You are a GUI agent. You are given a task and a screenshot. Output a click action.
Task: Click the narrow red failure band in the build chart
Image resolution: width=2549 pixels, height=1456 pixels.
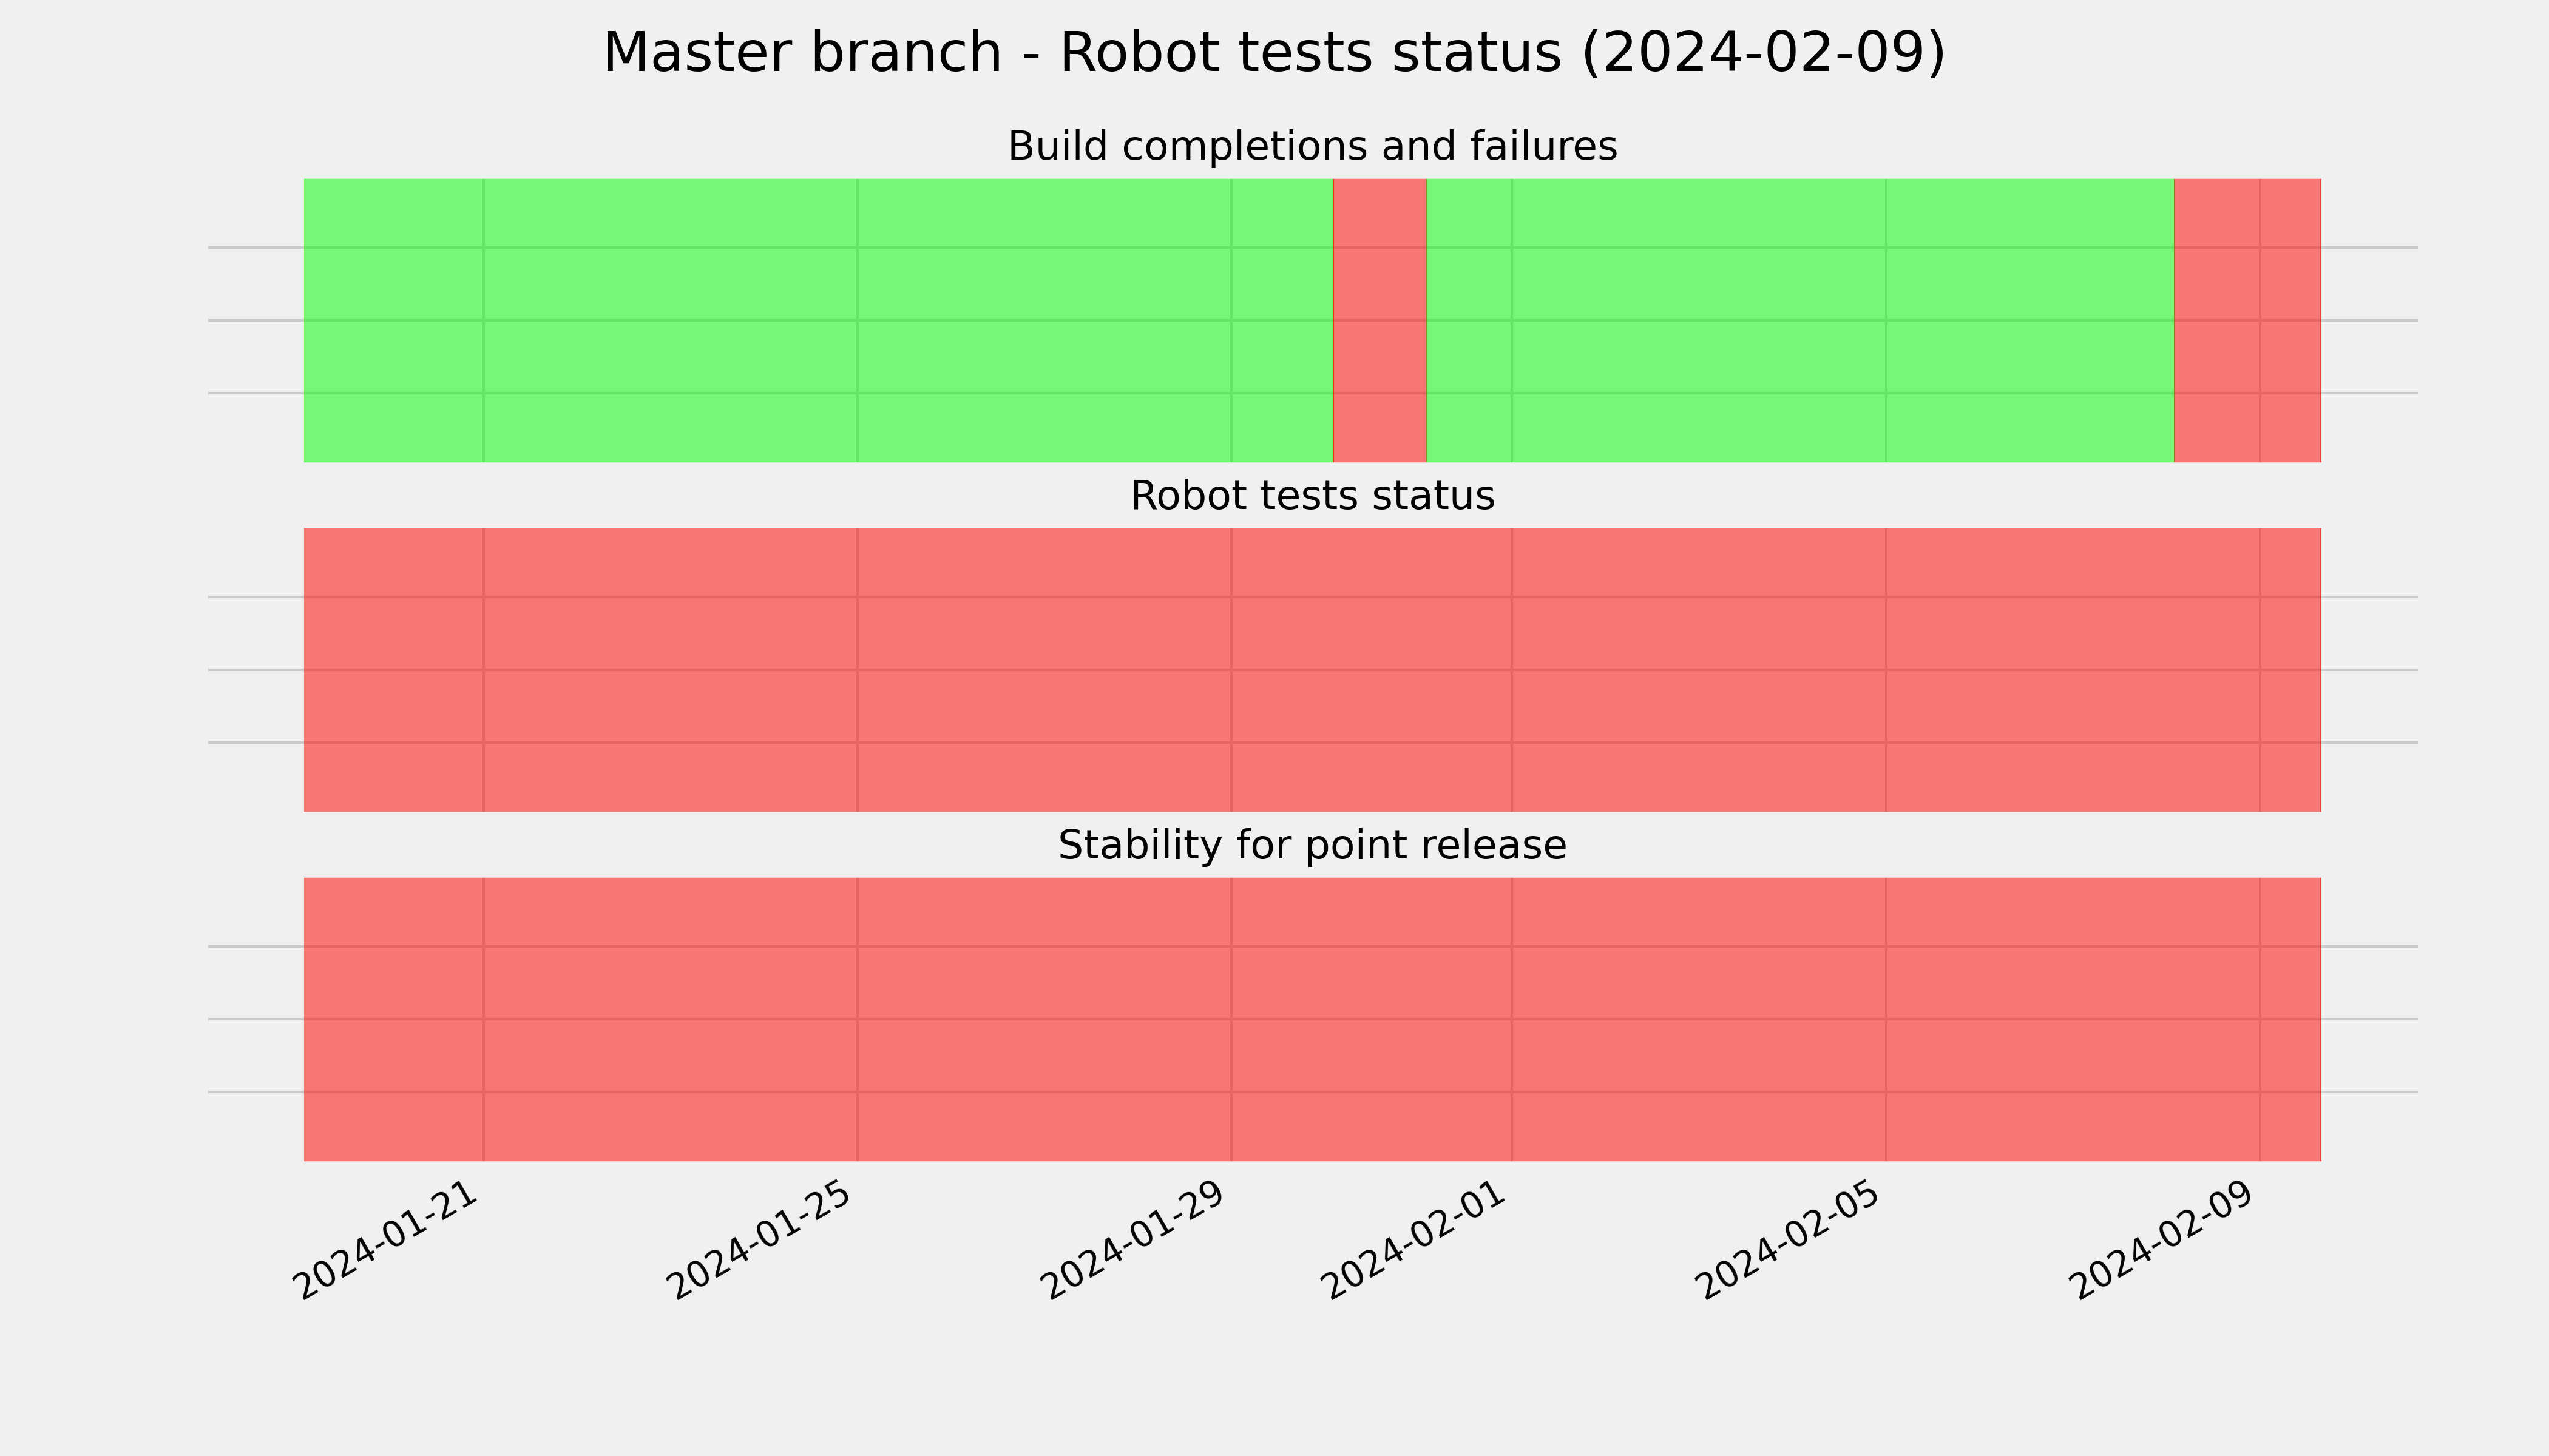tap(1379, 320)
